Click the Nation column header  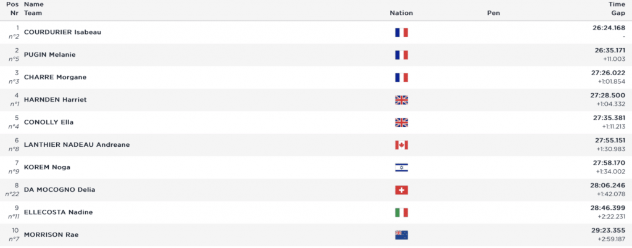pos(401,13)
